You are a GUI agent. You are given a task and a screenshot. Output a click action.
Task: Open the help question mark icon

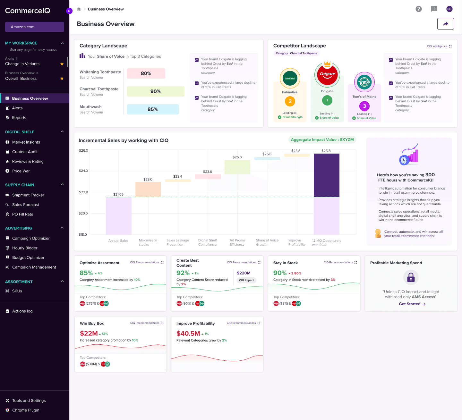point(419,9)
